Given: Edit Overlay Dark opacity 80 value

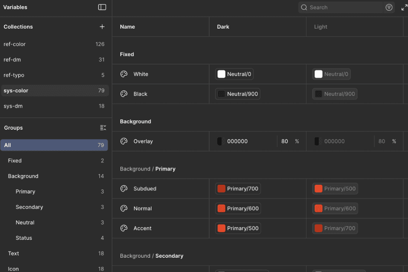Looking at the screenshot, I should pos(285,141).
